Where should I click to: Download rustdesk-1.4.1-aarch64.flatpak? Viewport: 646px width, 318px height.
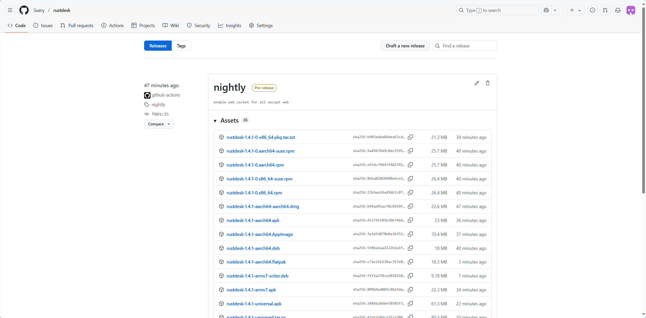tap(256, 262)
